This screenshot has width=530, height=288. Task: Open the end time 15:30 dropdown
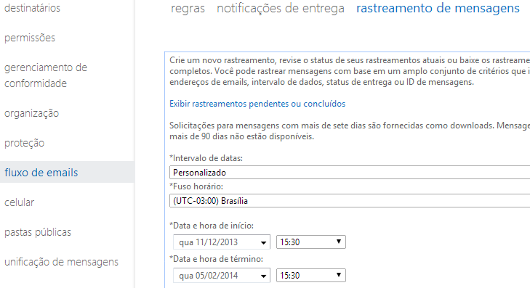pyautogui.click(x=311, y=275)
